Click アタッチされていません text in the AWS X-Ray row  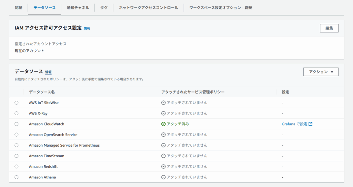pos(187,113)
